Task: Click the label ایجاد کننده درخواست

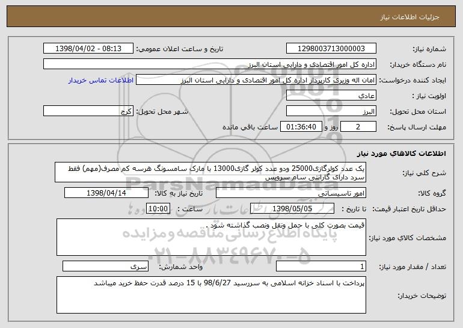Action: coord(412,80)
